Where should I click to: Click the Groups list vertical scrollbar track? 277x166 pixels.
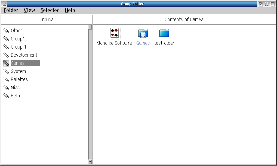click(90, 94)
